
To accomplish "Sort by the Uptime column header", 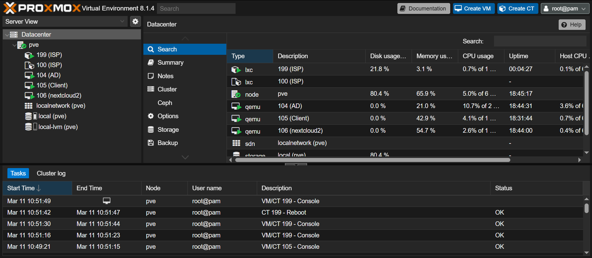I will click(x=530, y=56).
